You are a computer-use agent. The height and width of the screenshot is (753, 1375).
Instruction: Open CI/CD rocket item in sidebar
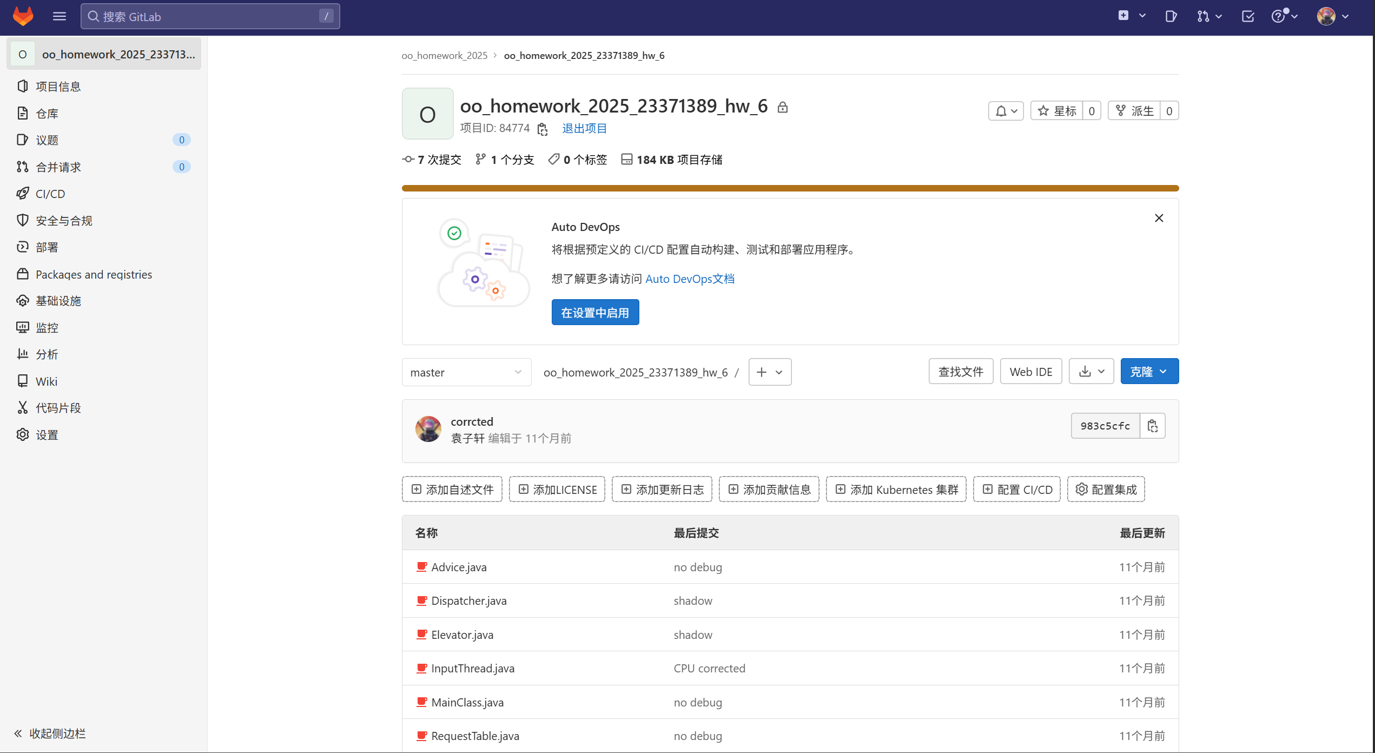(50, 194)
